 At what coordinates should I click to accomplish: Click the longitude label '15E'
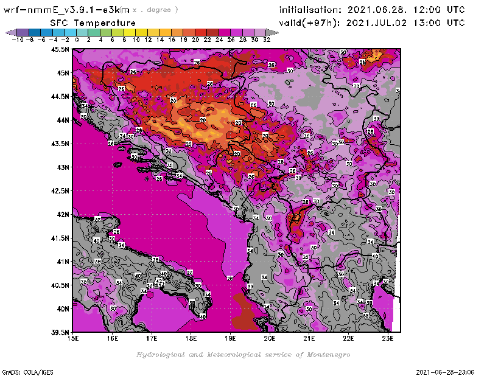click(73, 338)
